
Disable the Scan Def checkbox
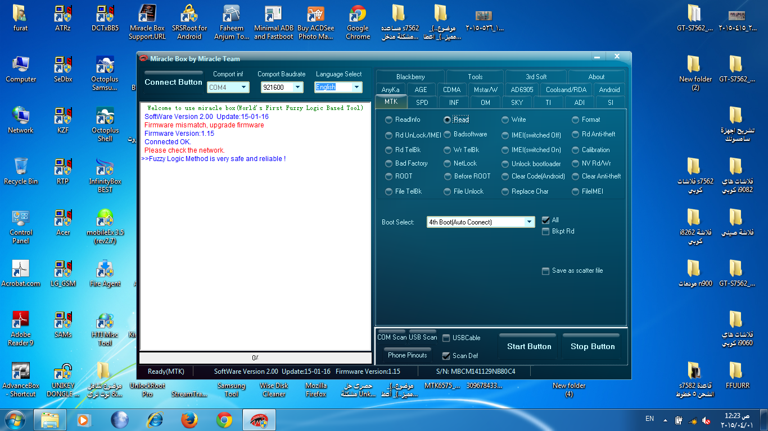[446, 356]
